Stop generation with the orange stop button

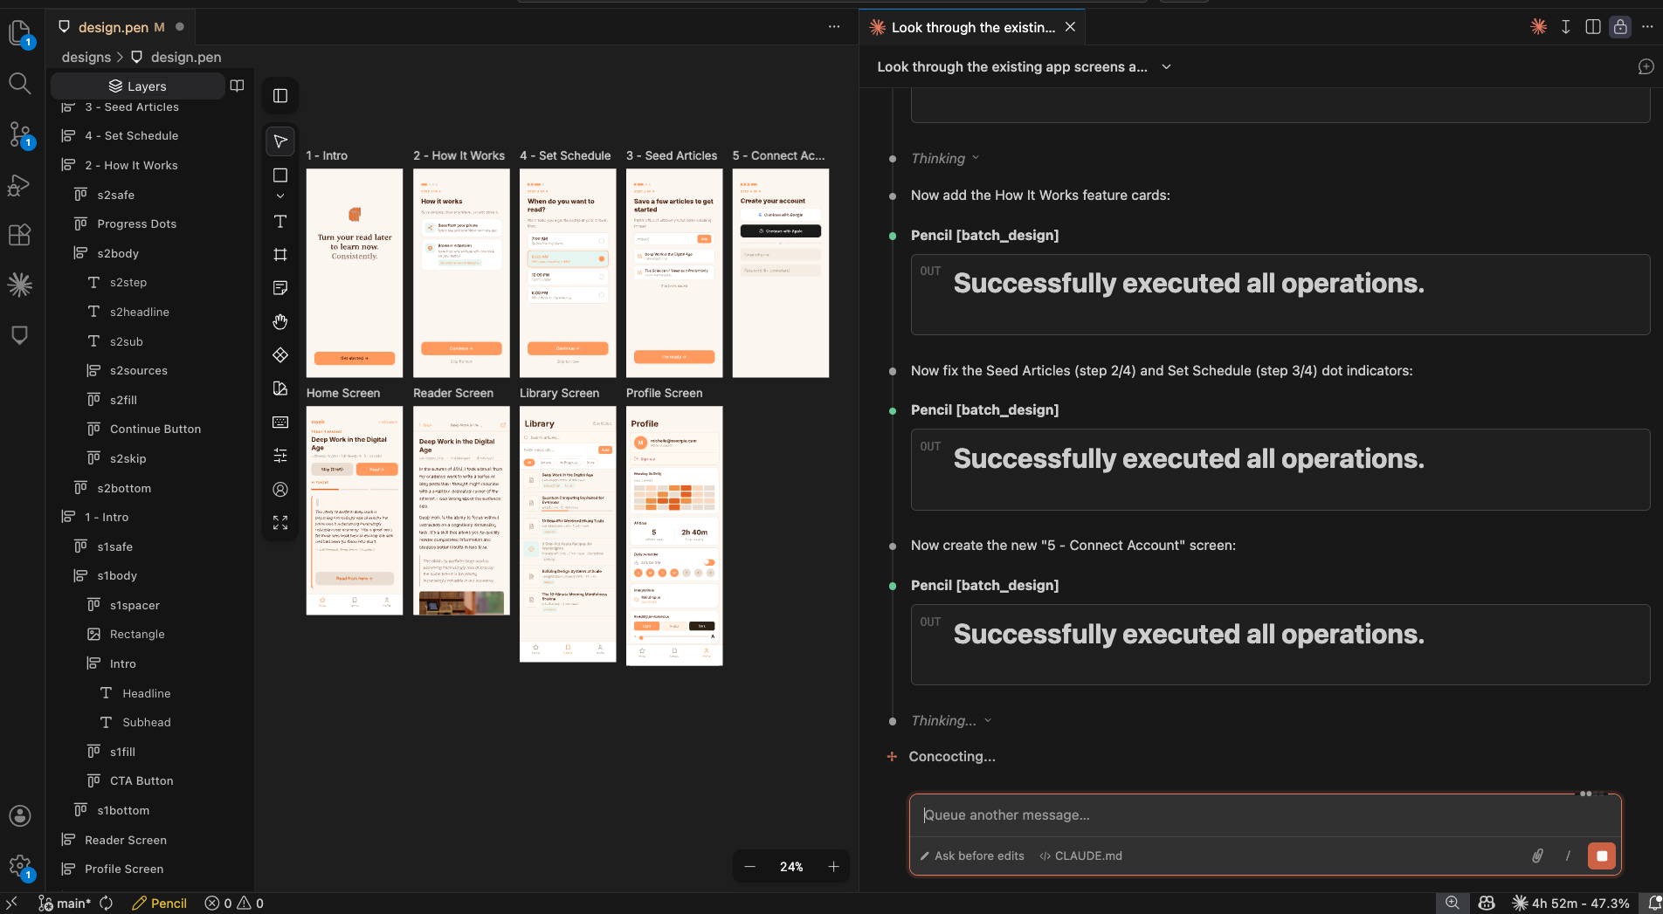pyautogui.click(x=1602, y=856)
